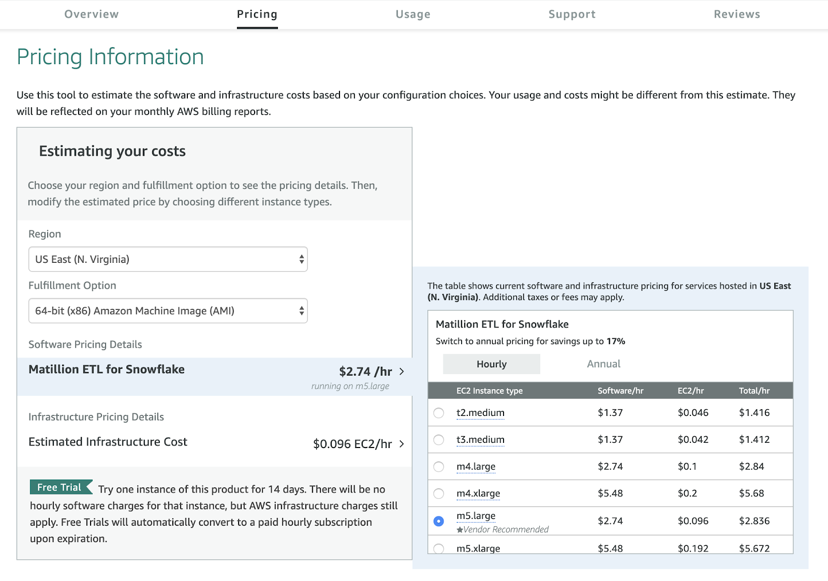Viewport: 828px width, 581px height.
Task: Click the $0.046 EC2 price cell
Action: [693, 413]
